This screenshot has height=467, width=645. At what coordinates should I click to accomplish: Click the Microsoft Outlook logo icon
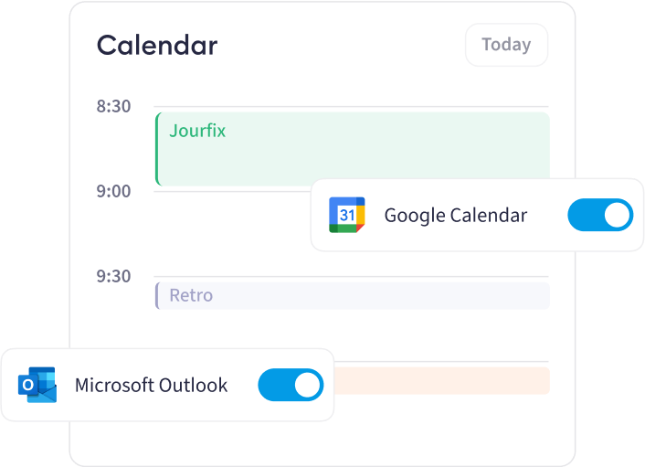coord(37,385)
